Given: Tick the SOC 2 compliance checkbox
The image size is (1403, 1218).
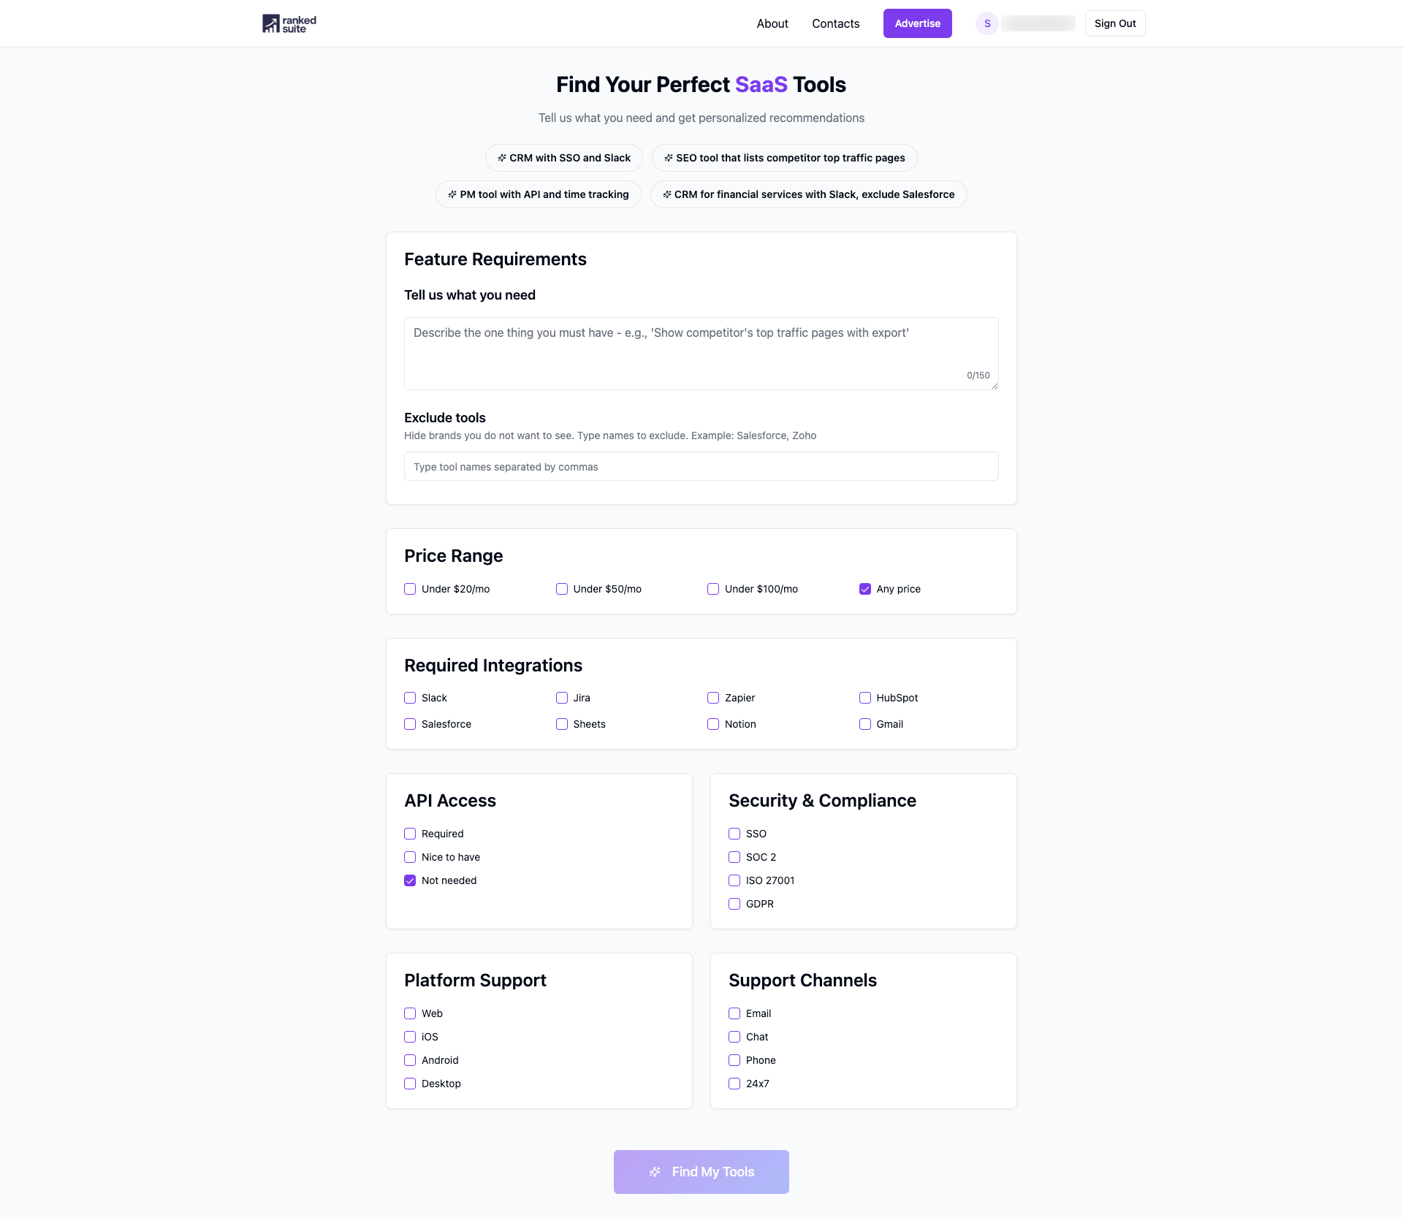Looking at the screenshot, I should [734, 857].
